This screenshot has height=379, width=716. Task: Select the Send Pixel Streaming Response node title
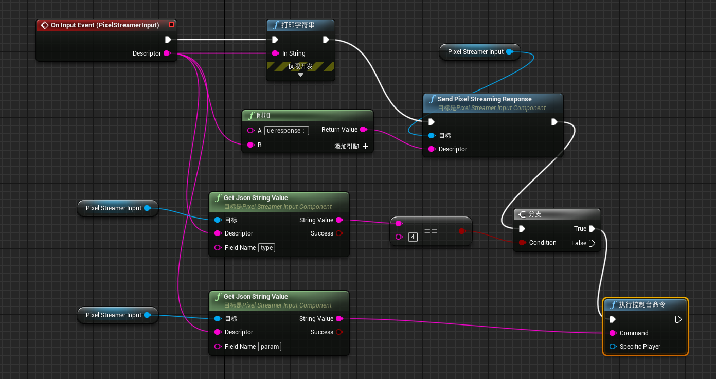point(485,99)
